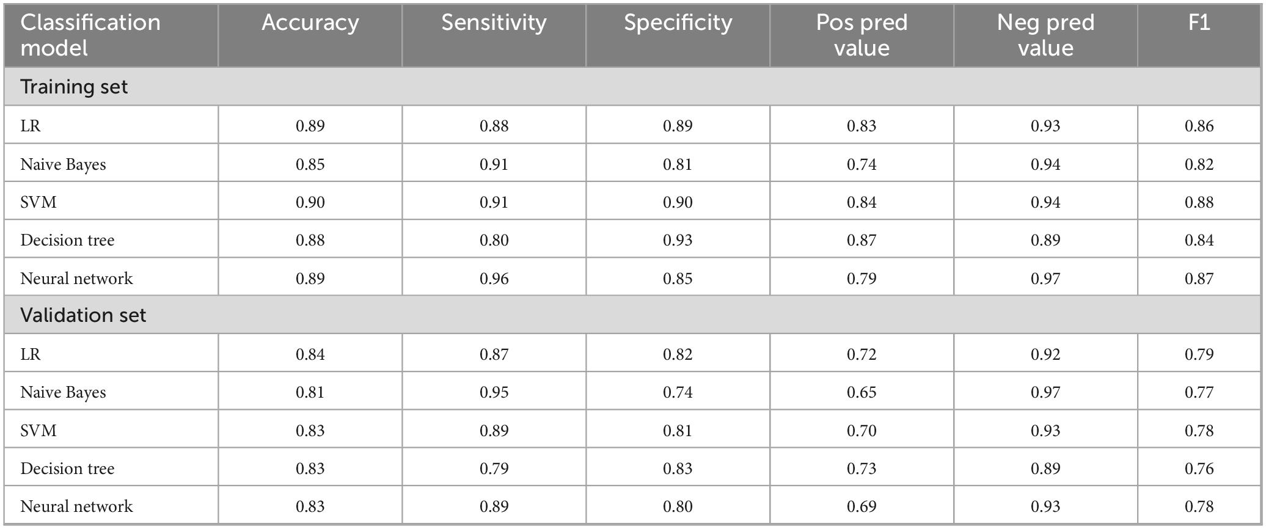Viewport: 1266px width, 529px height.
Task: Click Training set Decision tree specificity 0.93
Action: [678, 240]
